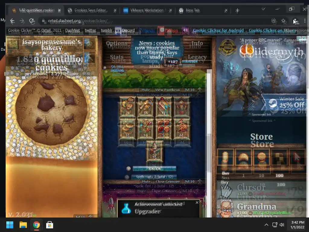The width and height of the screenshot is (309, 232).
Task: Cast the spell costing 22 magic
Action: [181, 129]
